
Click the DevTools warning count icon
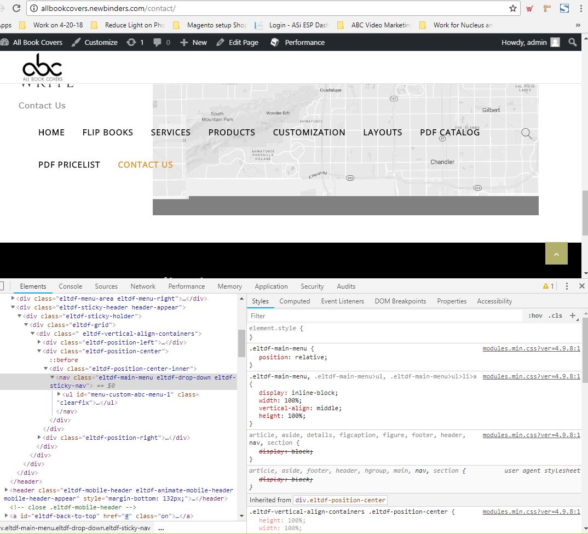pyautogui.click(x=548, y=286)
